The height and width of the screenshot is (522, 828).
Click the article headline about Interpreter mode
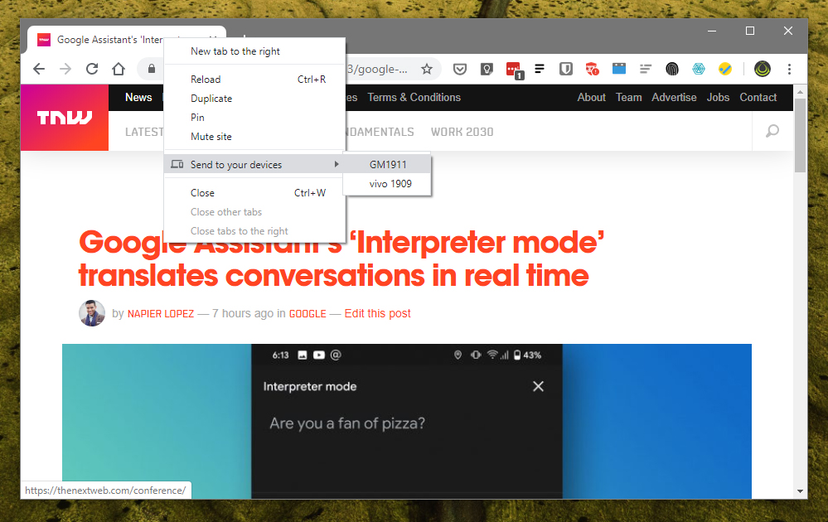pos(341,259)
